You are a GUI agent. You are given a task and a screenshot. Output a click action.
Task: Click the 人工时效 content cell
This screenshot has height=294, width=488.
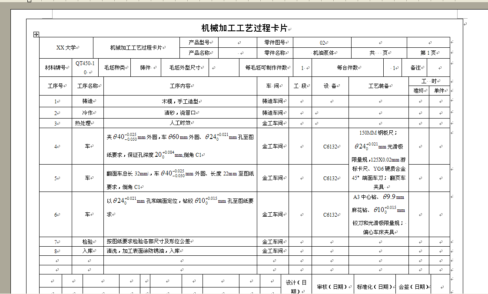pos(180,123)
